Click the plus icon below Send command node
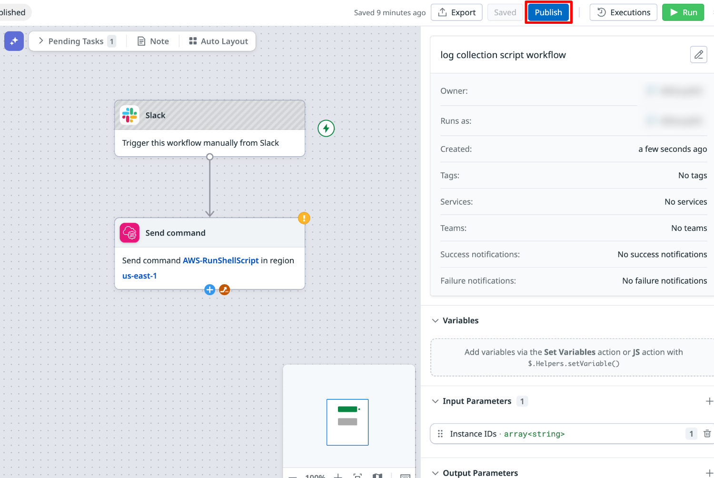Screen dimensions: 714x478 209,289
